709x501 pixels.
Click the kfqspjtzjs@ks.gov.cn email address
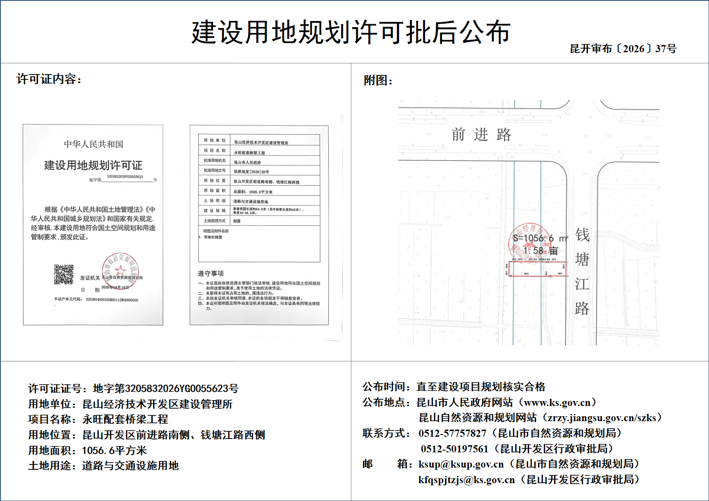[x=466, y=480]
